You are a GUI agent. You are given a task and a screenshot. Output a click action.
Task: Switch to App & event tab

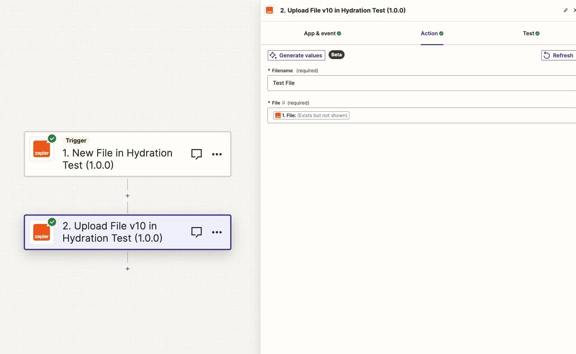coord(322,33)
